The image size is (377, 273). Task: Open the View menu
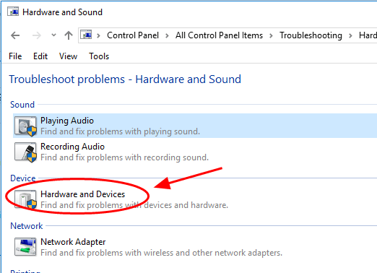pyautogui.click(x=68, y=56)
